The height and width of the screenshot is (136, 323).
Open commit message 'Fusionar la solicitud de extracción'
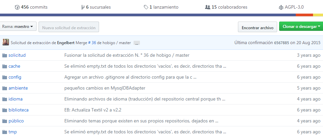[x=127, y=55]
